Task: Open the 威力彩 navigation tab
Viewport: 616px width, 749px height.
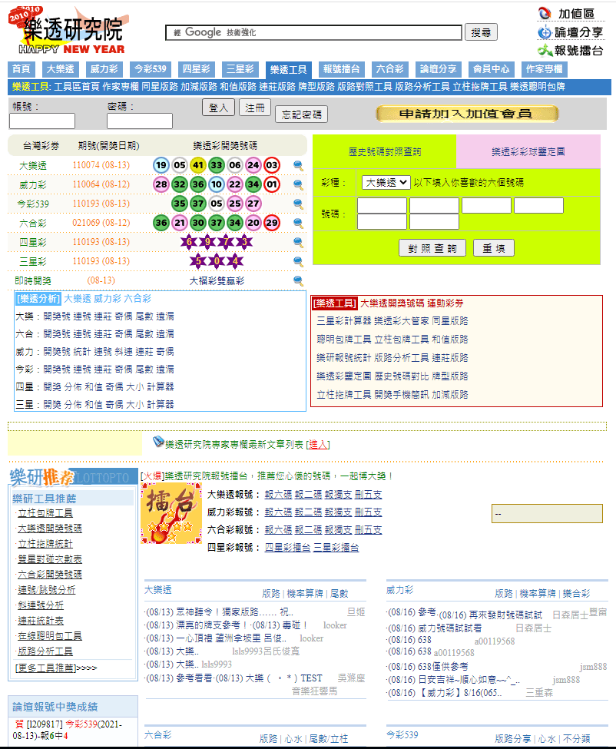Action: (x=104, y=69)
